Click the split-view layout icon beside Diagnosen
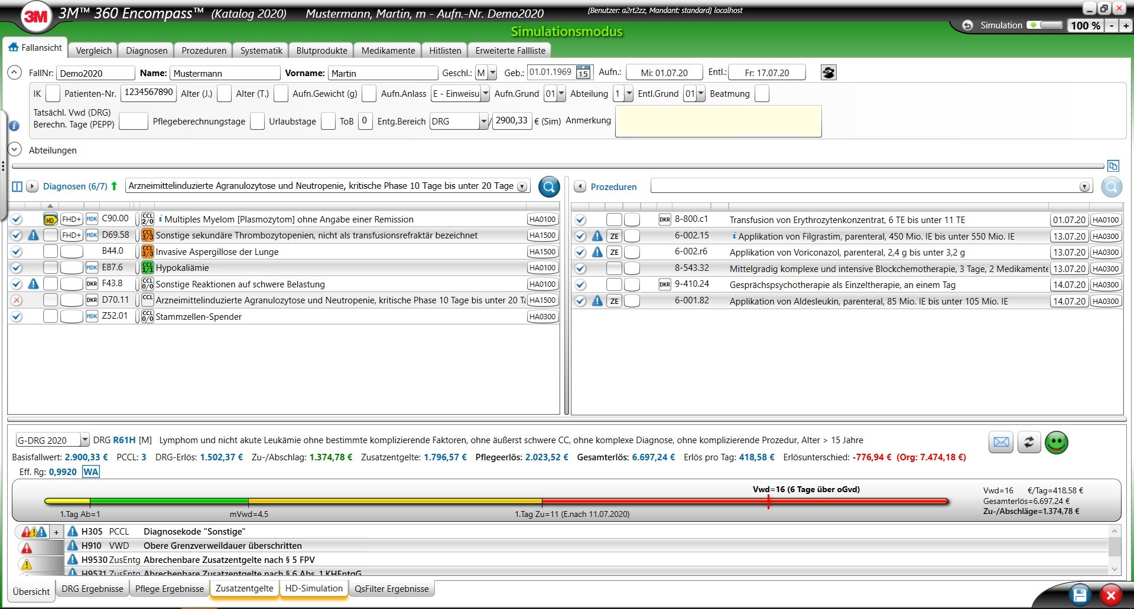The height and width of the screenshot is (609, 1134). click(17, 186)
